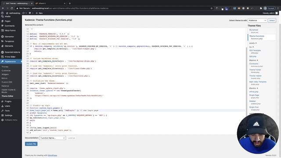Image resolution: width=281 pixels, height=158 pixels.
Task: Open the Theme Editor submenu item
Action: (7, 96)
